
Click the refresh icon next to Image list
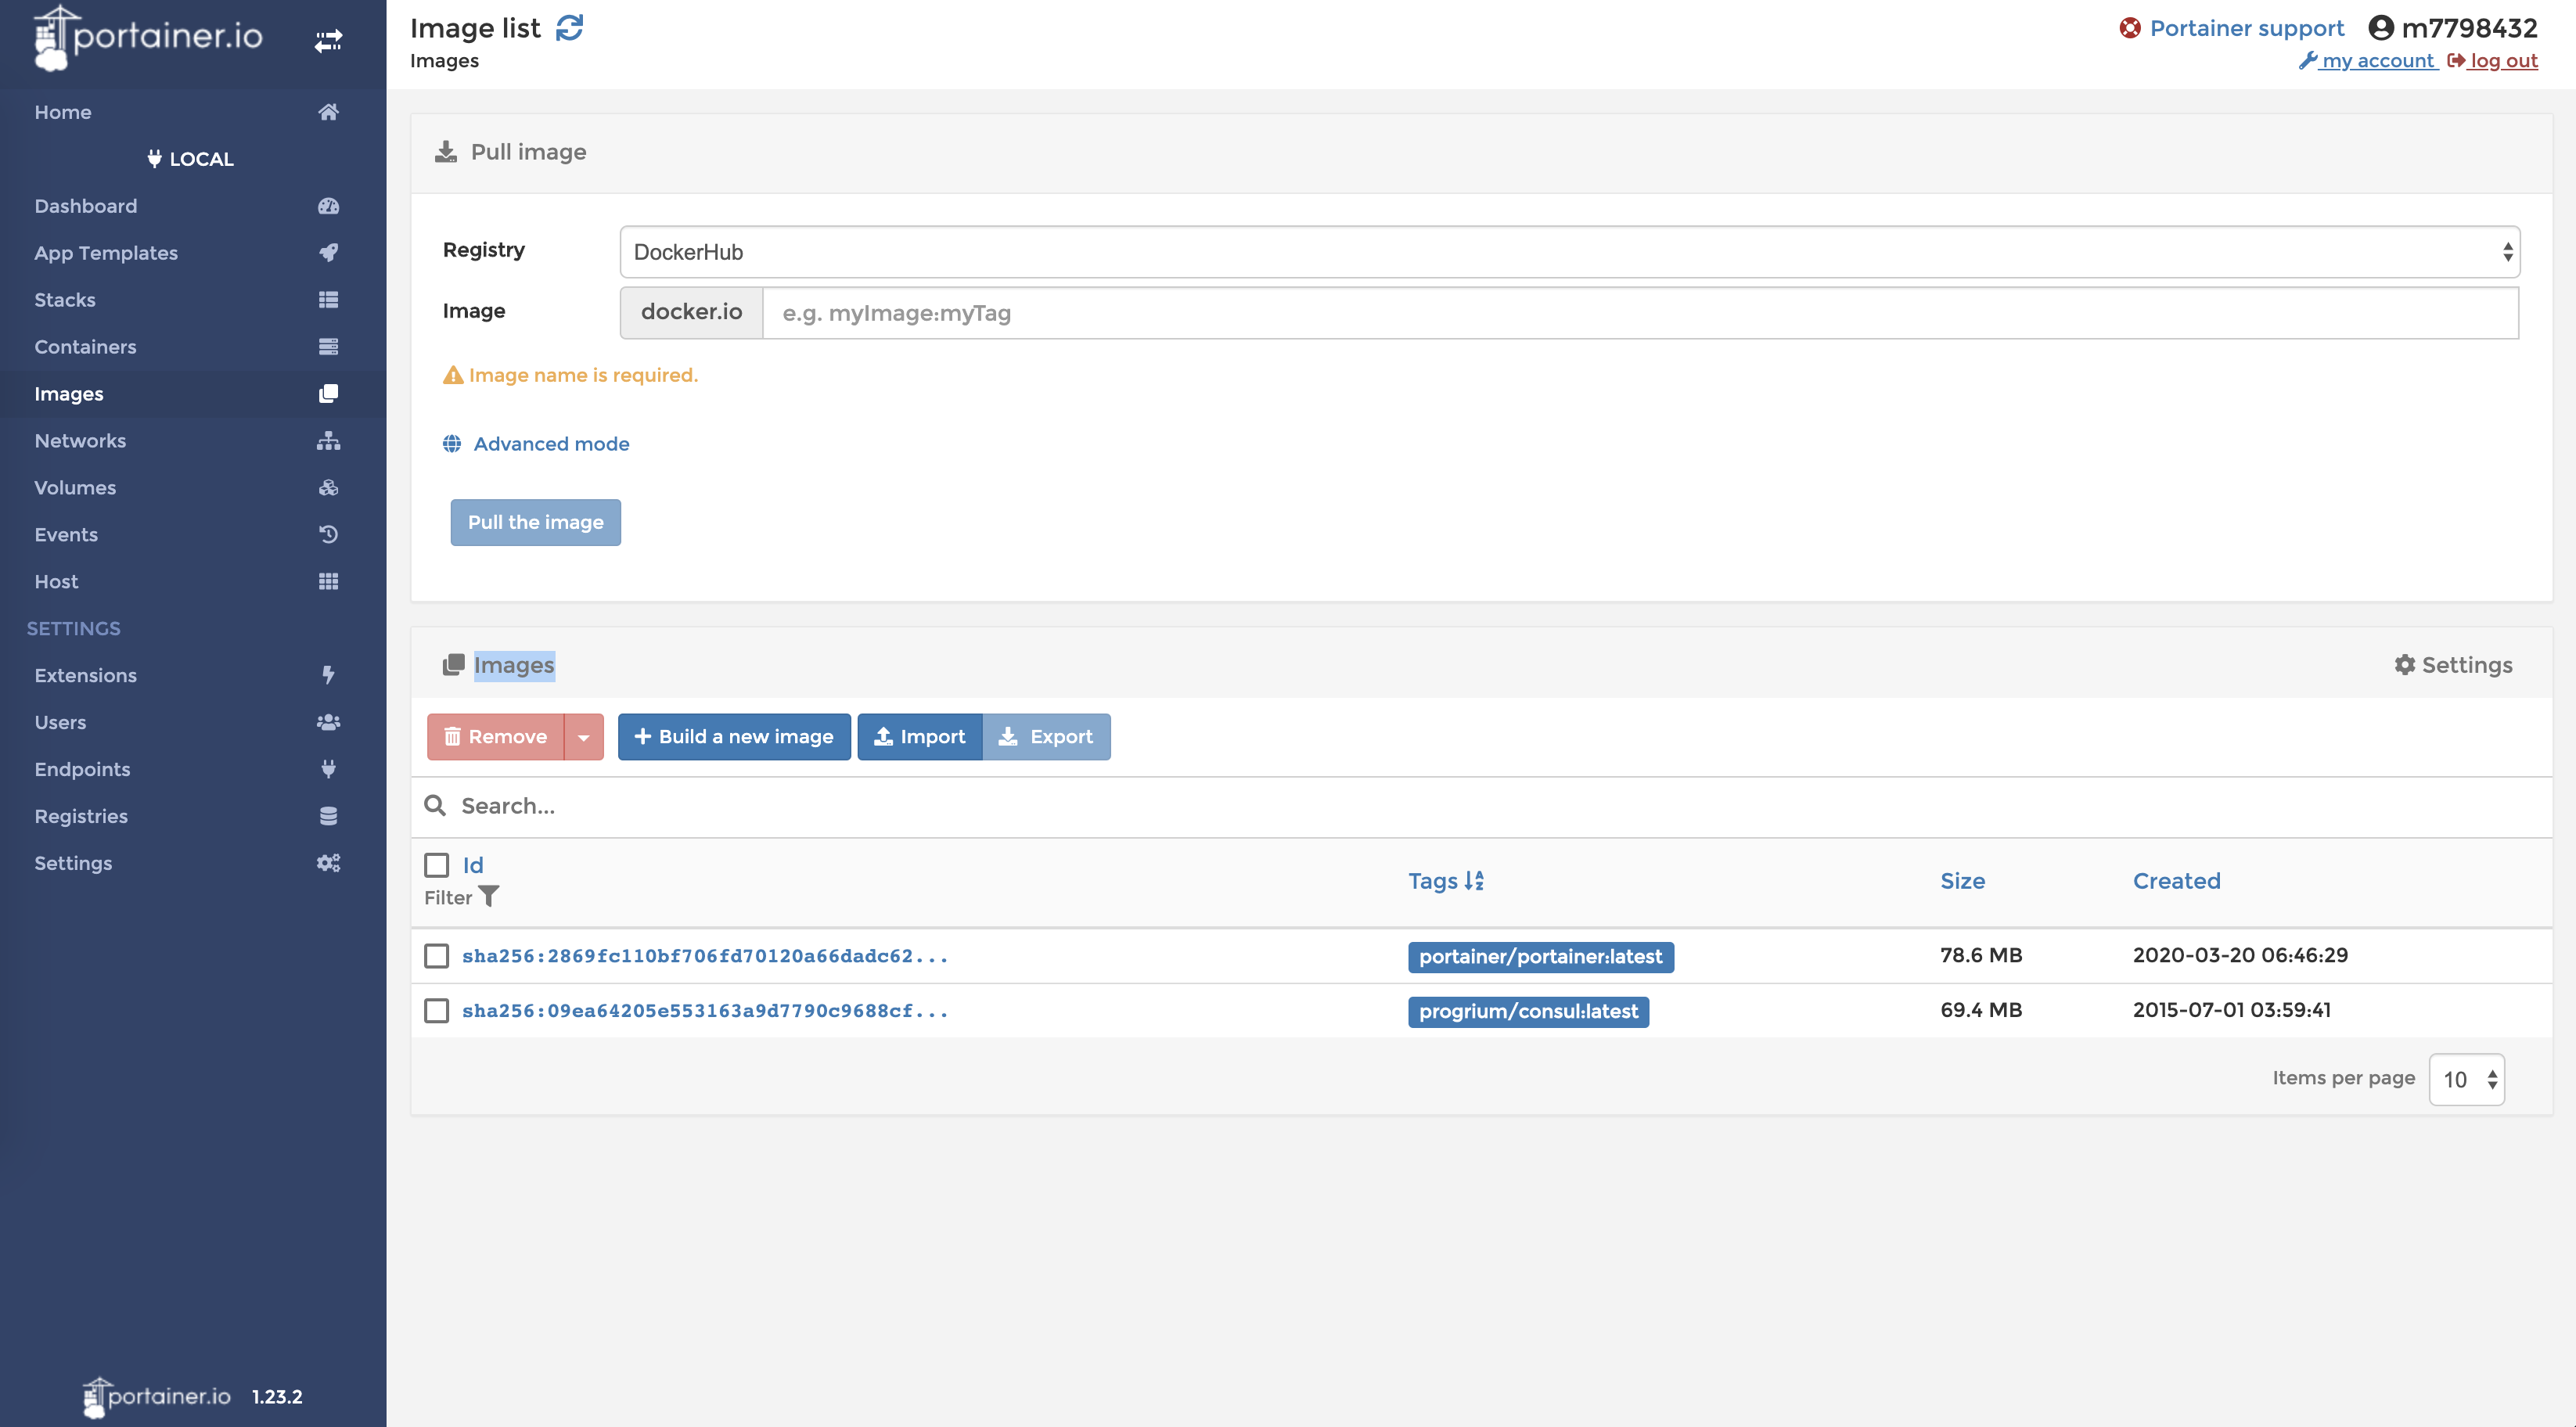tap(569, 28)
